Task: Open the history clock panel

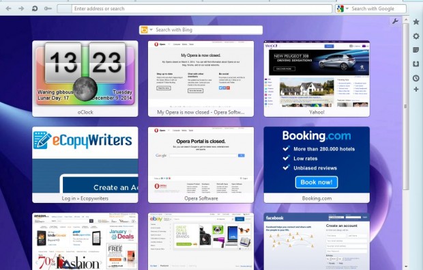Action: point(416,78)
